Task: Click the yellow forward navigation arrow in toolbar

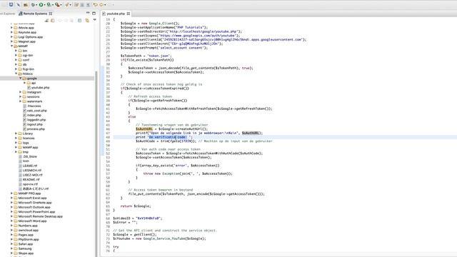Action: (x=101, y=5)
